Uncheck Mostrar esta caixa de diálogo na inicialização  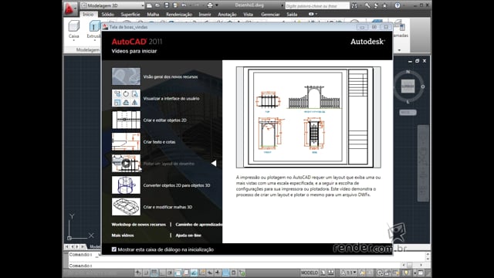point(113,249)
